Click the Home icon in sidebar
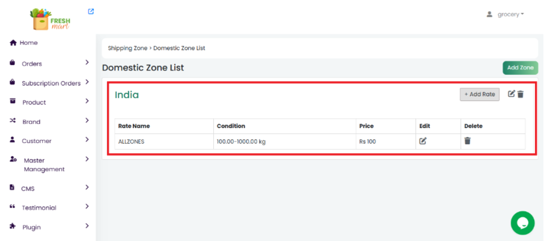Viewport: 552px width, 241px height. (13, 43)
